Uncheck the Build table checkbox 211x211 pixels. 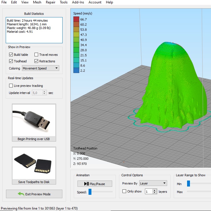pos(11,55)
